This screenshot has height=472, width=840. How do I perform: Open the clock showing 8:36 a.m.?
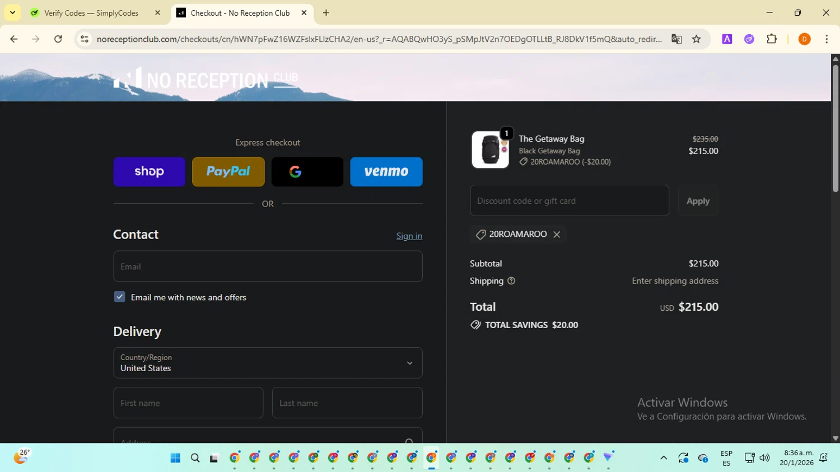(x=798, y=458)
